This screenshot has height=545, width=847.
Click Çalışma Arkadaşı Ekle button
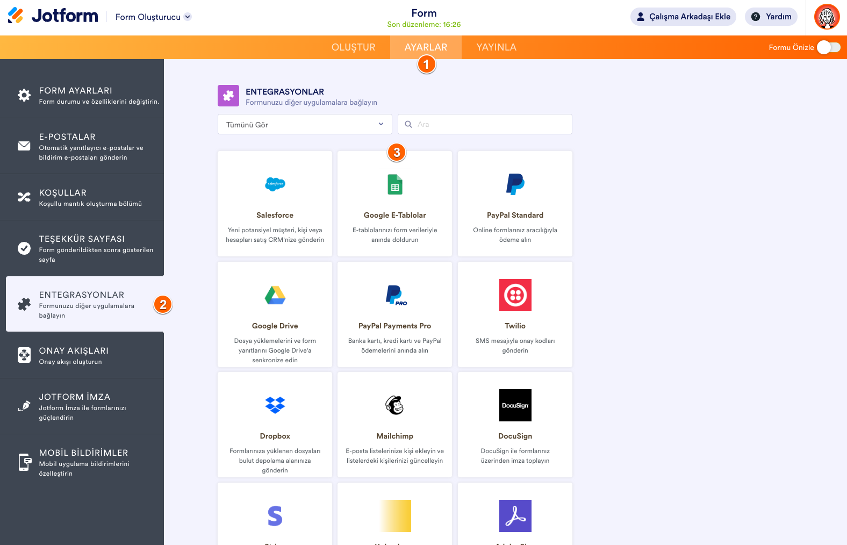click(683, 17)
